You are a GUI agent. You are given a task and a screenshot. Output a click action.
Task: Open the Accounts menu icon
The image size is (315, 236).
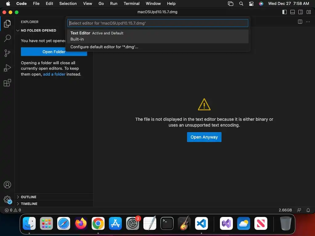[7, 185]
